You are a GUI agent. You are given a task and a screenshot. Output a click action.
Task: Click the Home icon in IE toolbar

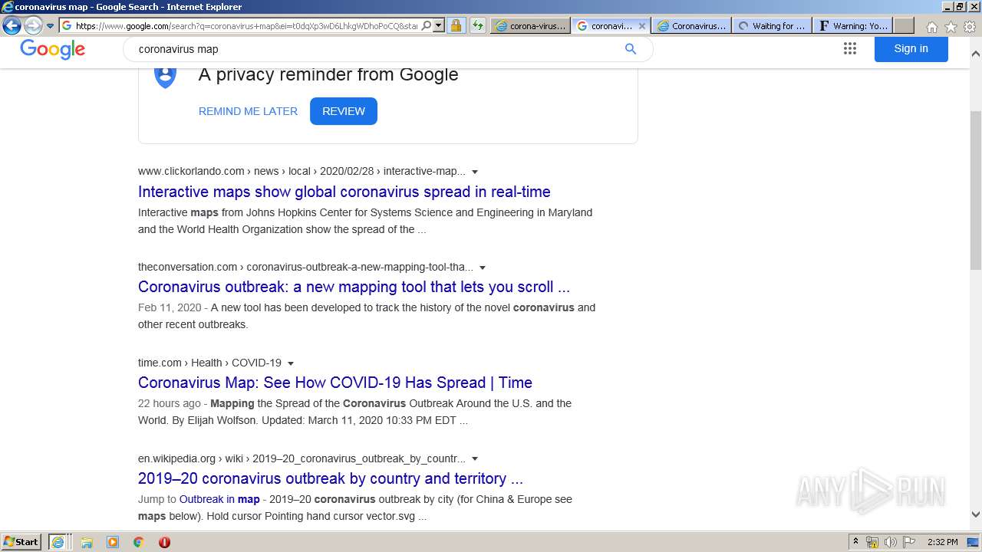click(x=931, y=26)
